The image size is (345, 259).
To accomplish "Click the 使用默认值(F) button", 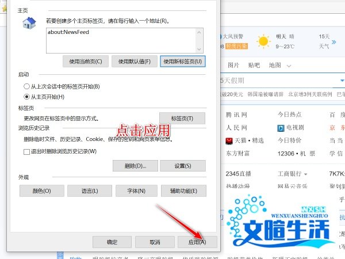I will [x=135, y=62].
